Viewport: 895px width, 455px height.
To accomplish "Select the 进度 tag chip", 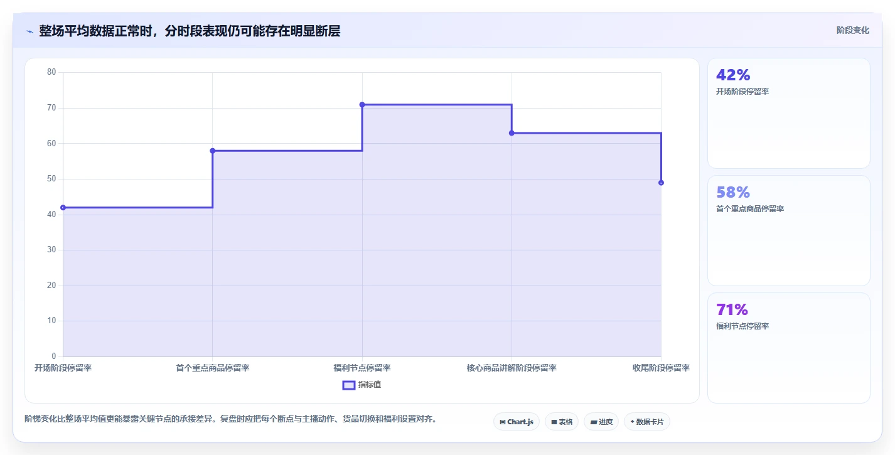I will (601, 422).
